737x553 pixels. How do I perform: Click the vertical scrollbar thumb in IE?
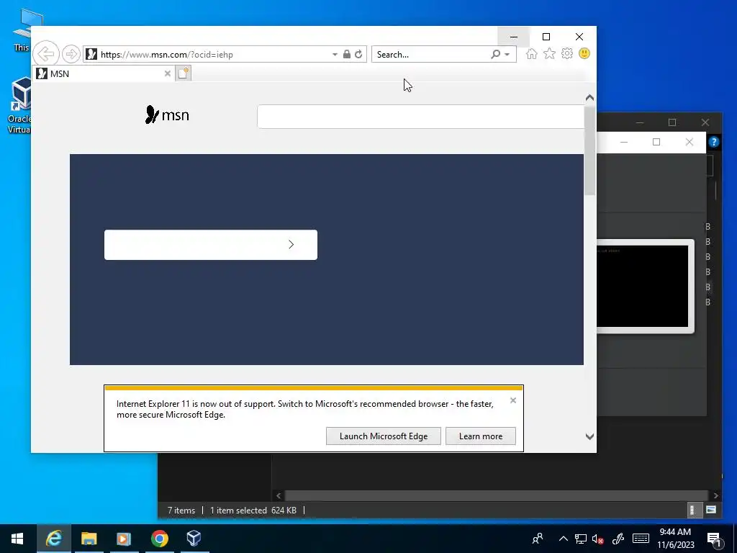click(589, 150)
